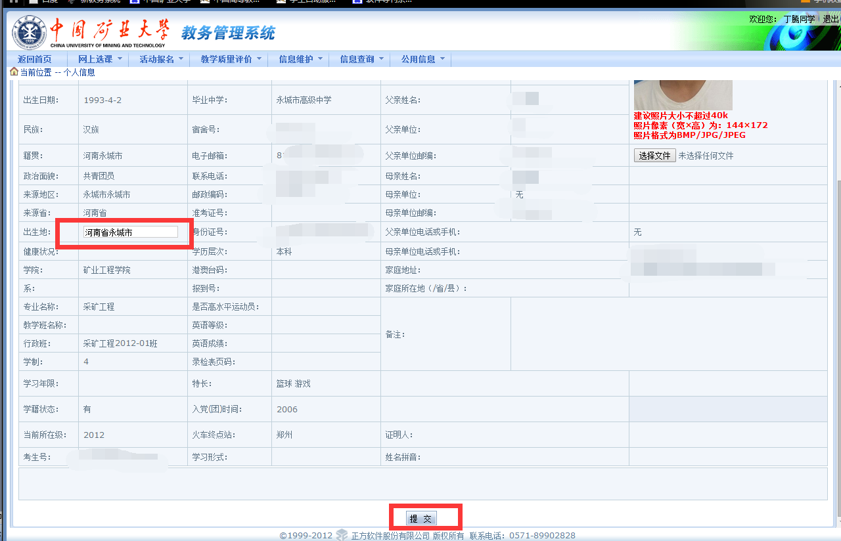Open the 网上选课 dropdown menu

(x=100, y=59)
